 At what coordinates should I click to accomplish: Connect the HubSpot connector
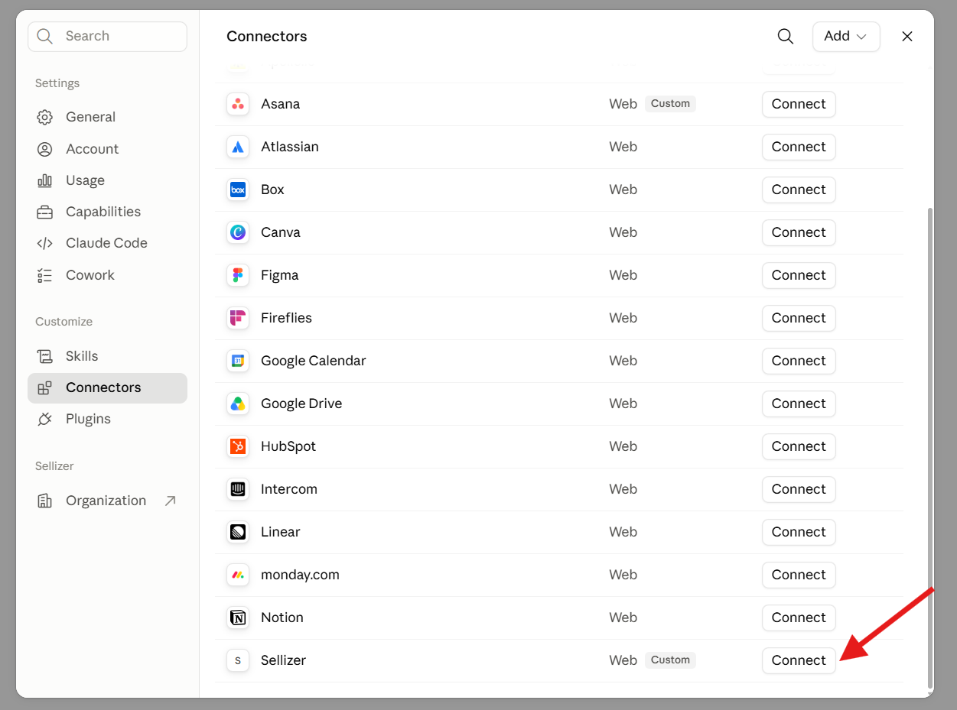click(799, 446)
